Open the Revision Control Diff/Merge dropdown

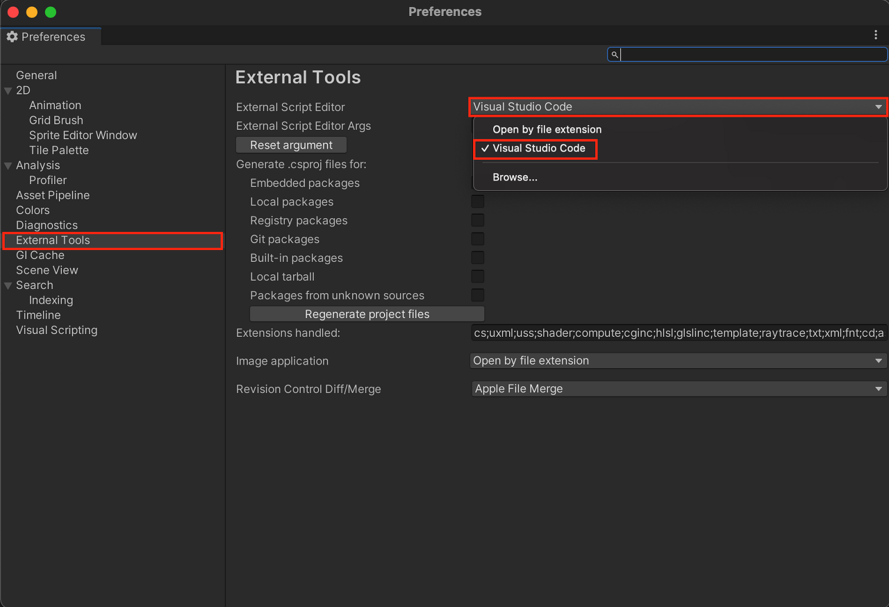click(679, 389)
